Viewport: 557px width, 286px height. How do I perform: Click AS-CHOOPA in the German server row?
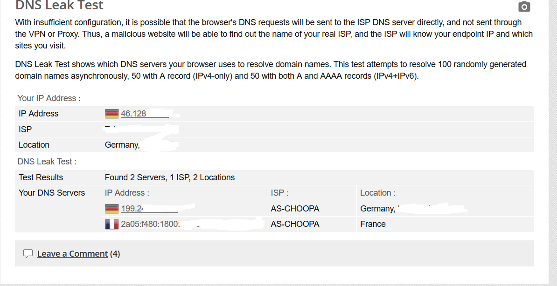[295, 209]
